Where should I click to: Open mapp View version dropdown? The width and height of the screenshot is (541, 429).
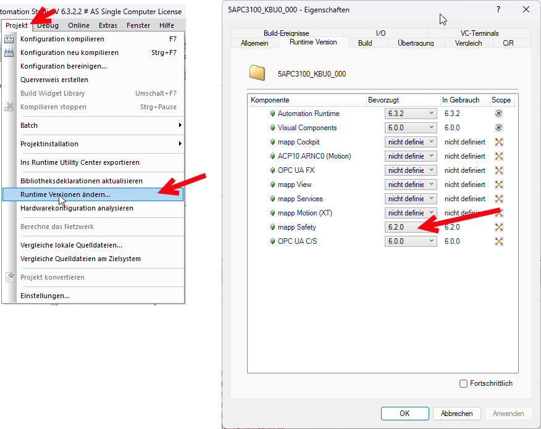point(411,185)
